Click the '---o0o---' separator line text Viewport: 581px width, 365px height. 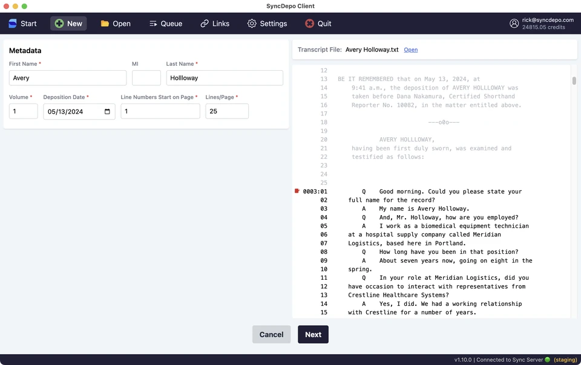(444, 122)
